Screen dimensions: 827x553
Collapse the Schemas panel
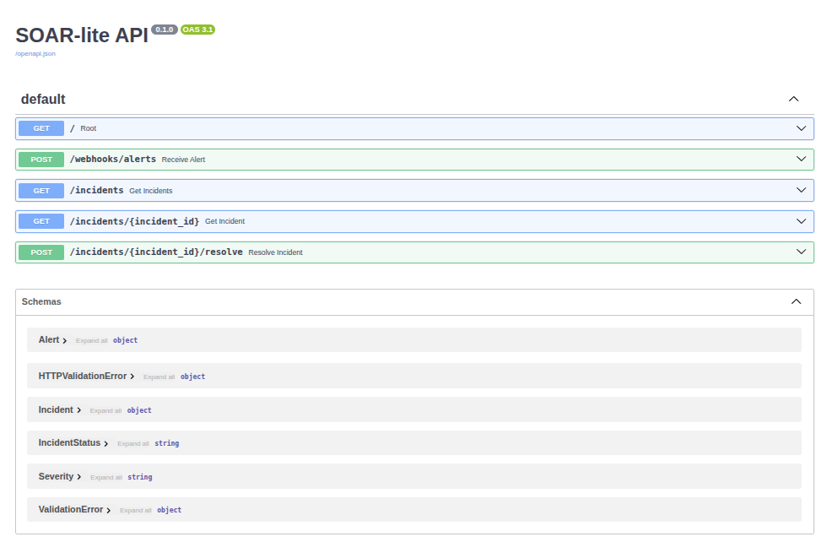794,301
